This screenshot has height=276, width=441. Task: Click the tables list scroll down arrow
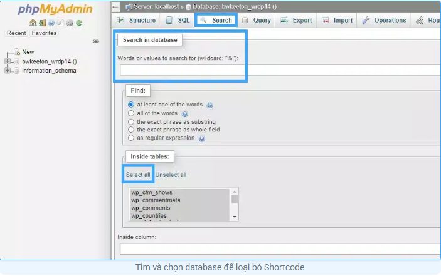coord(234,217)
